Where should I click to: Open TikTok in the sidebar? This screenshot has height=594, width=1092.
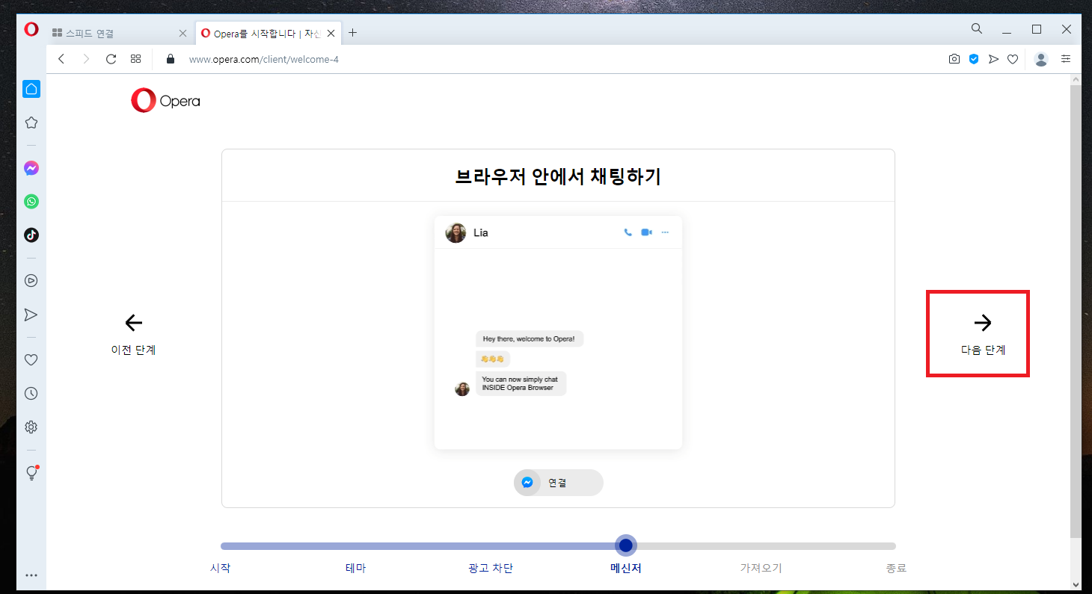31,235
